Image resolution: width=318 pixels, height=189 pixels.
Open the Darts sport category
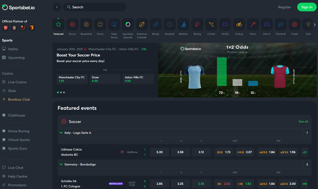tap(253, 25)
